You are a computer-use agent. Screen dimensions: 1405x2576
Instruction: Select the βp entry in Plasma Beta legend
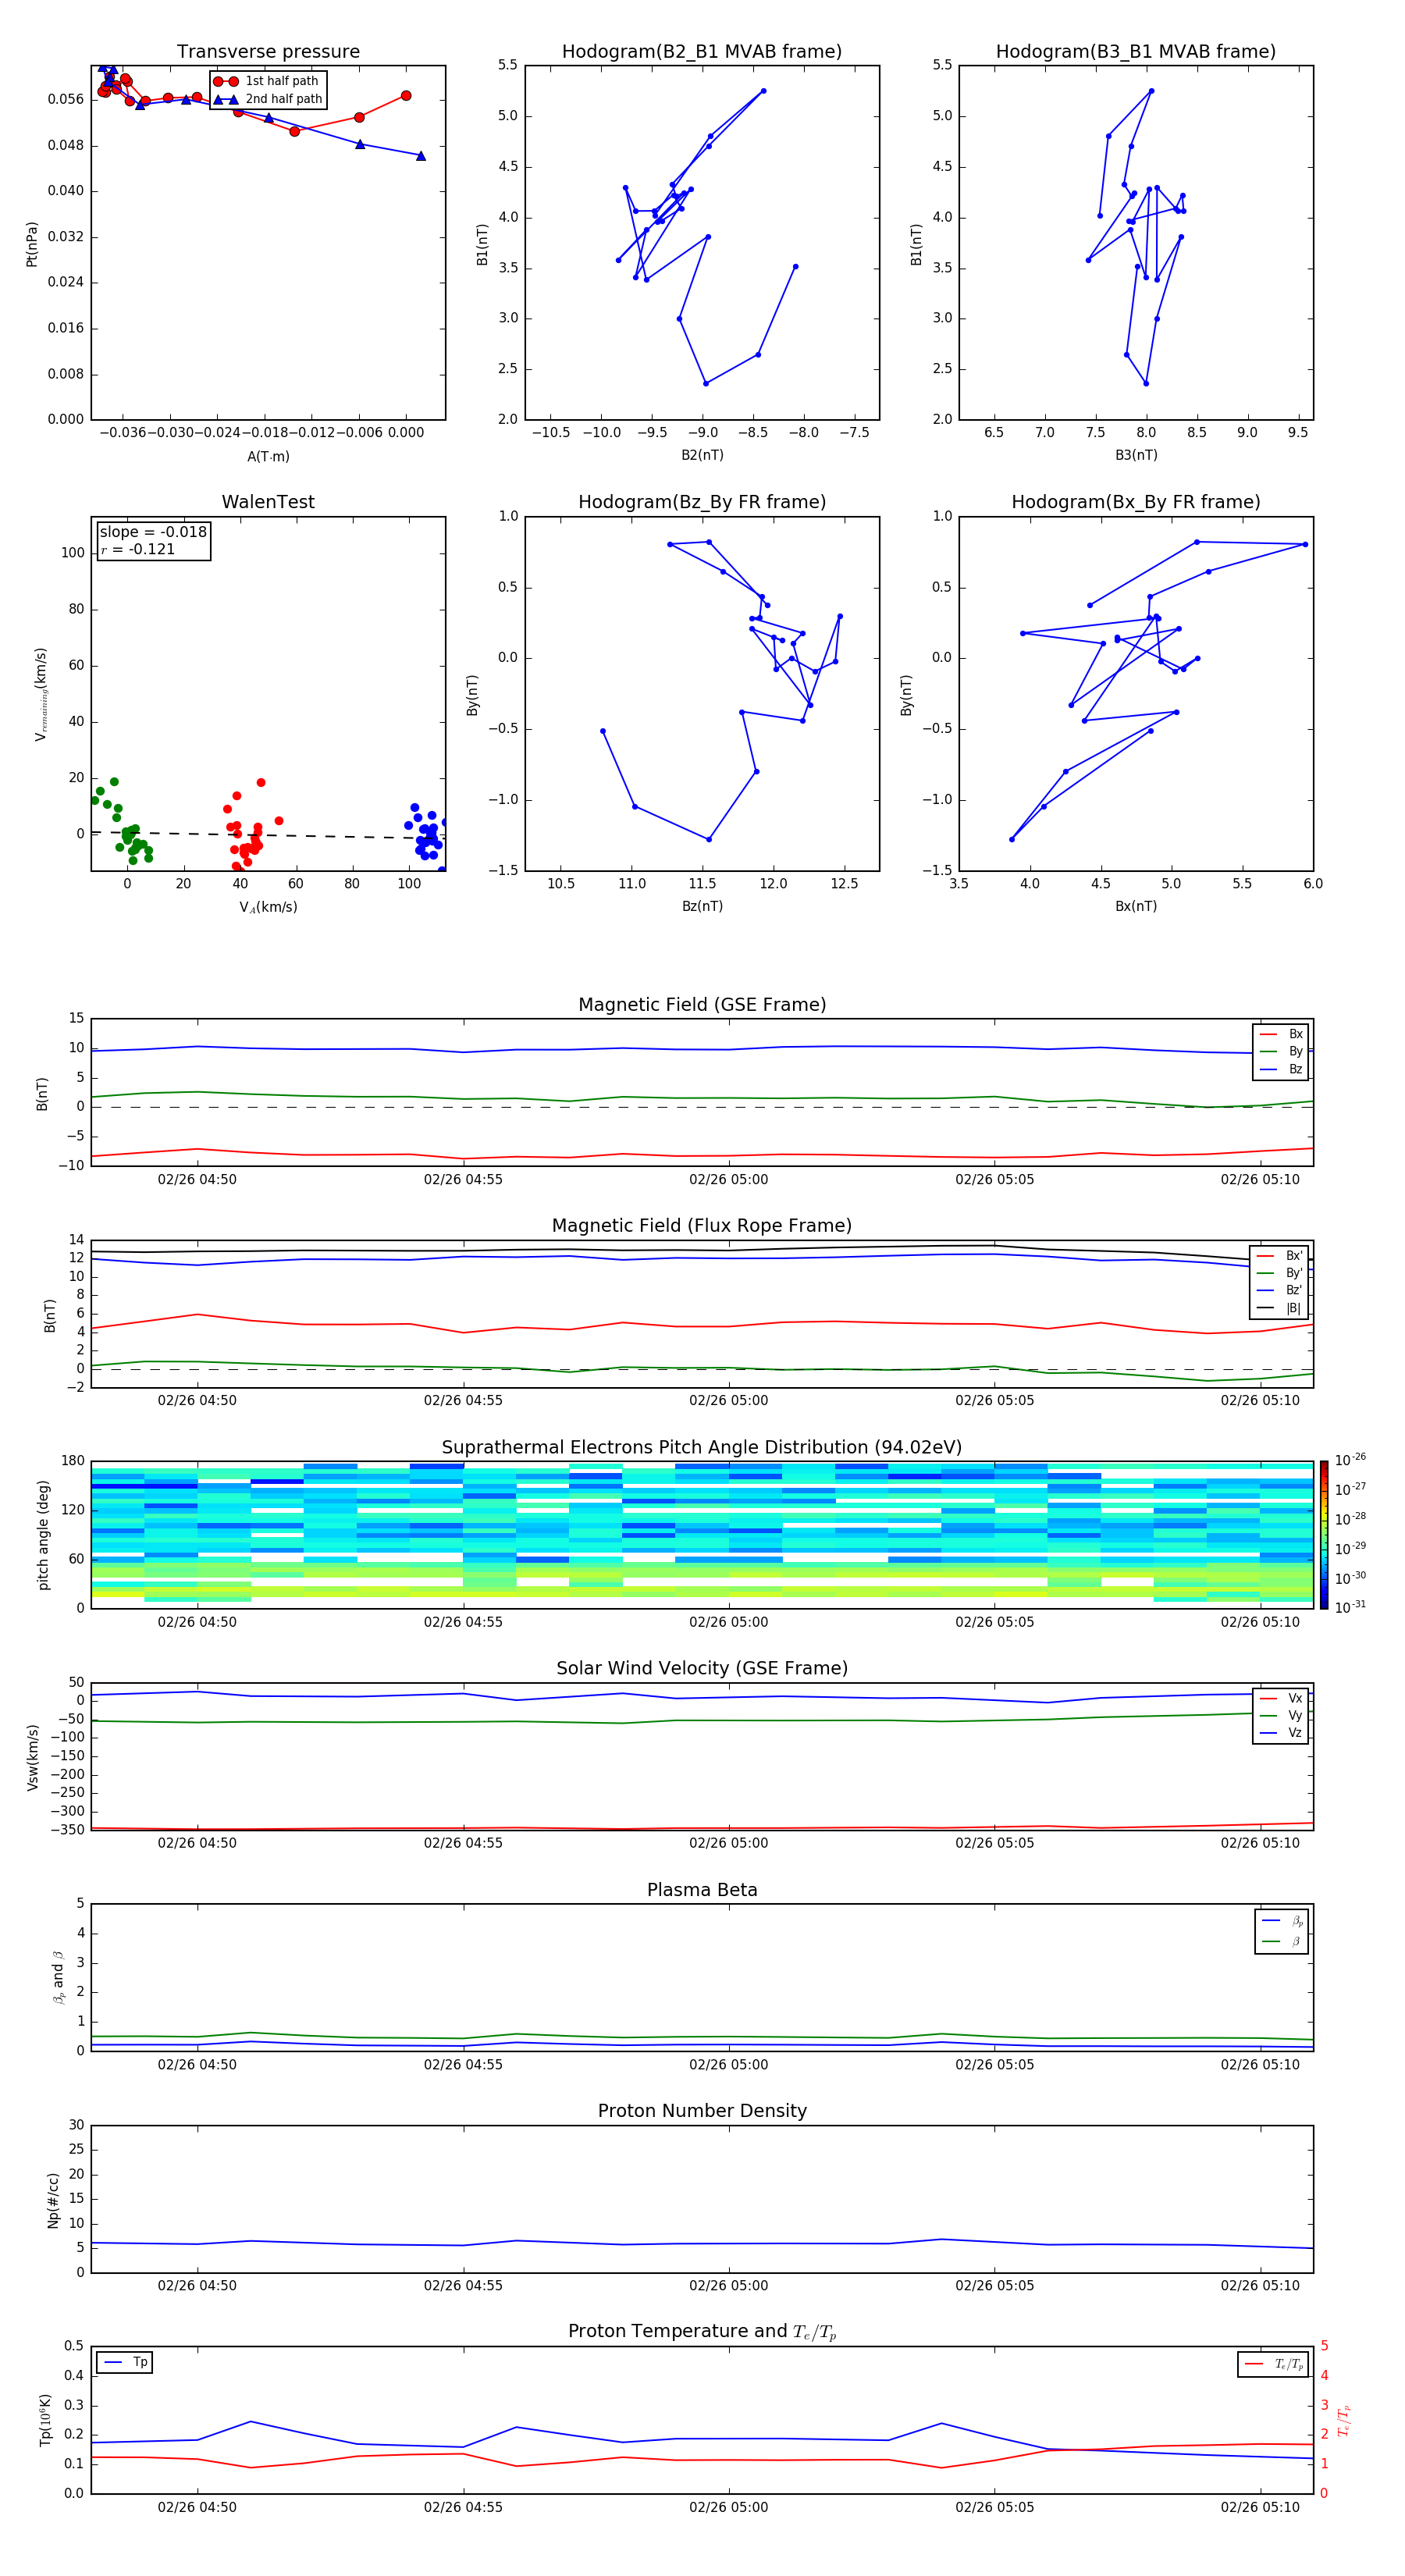tap(1282, 1921)
